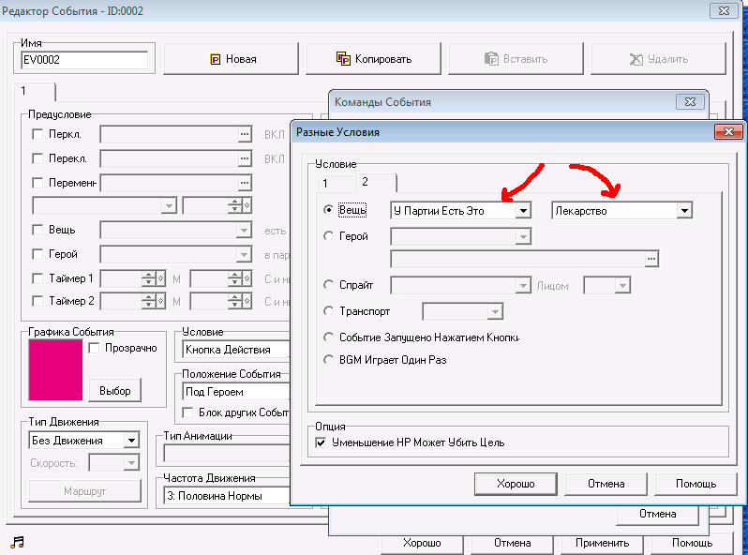748x555 pixels.
Task: Enable the Переменн precondition checkbox
Action: pos(37,183)
